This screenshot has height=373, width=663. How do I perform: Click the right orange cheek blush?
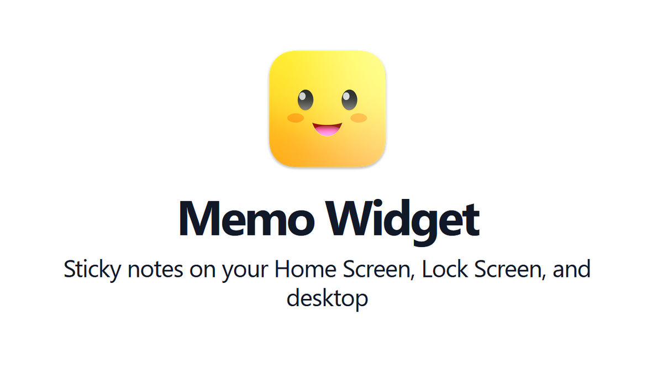point(359,118)
